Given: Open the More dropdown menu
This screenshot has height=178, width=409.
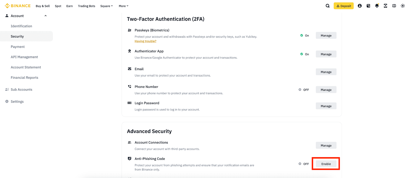Looking at the screenshot, I should (x=123, y=6).
